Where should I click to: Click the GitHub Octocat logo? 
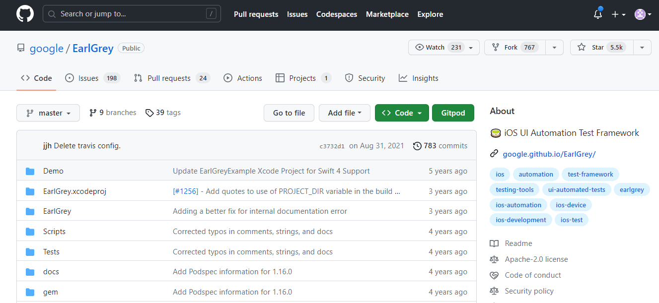[25, 14]
